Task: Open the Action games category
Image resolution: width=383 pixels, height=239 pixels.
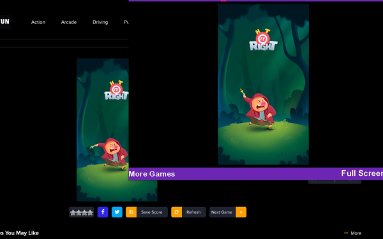Action: pyautogui.click(x=38, y=22)
